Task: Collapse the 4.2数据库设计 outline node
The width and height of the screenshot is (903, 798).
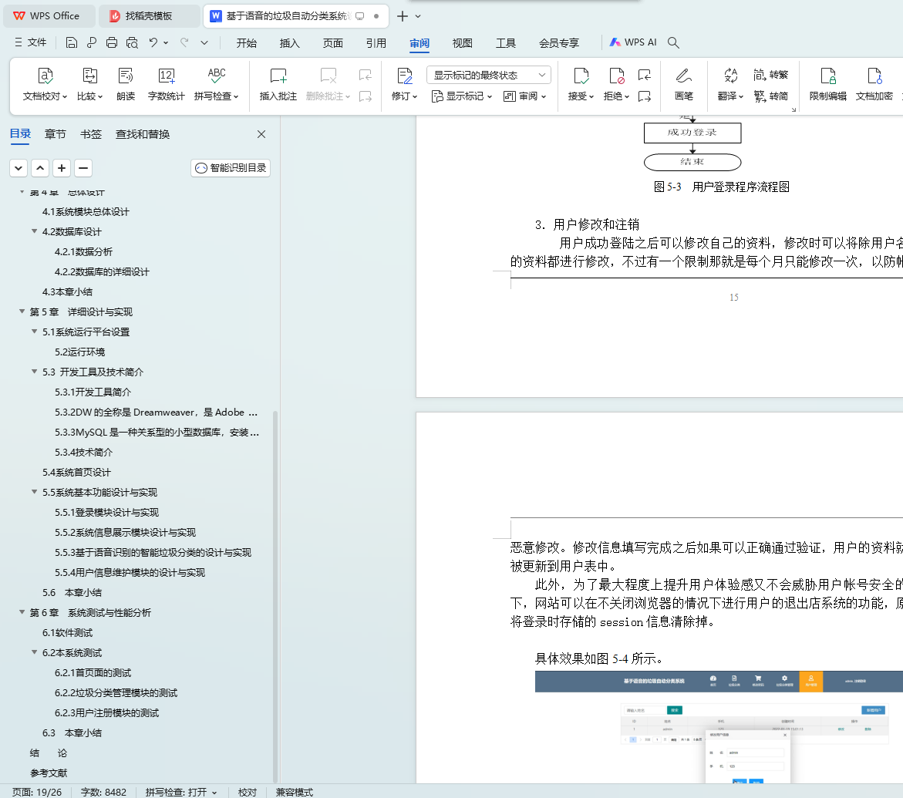Action: click(x=35, y=231)
